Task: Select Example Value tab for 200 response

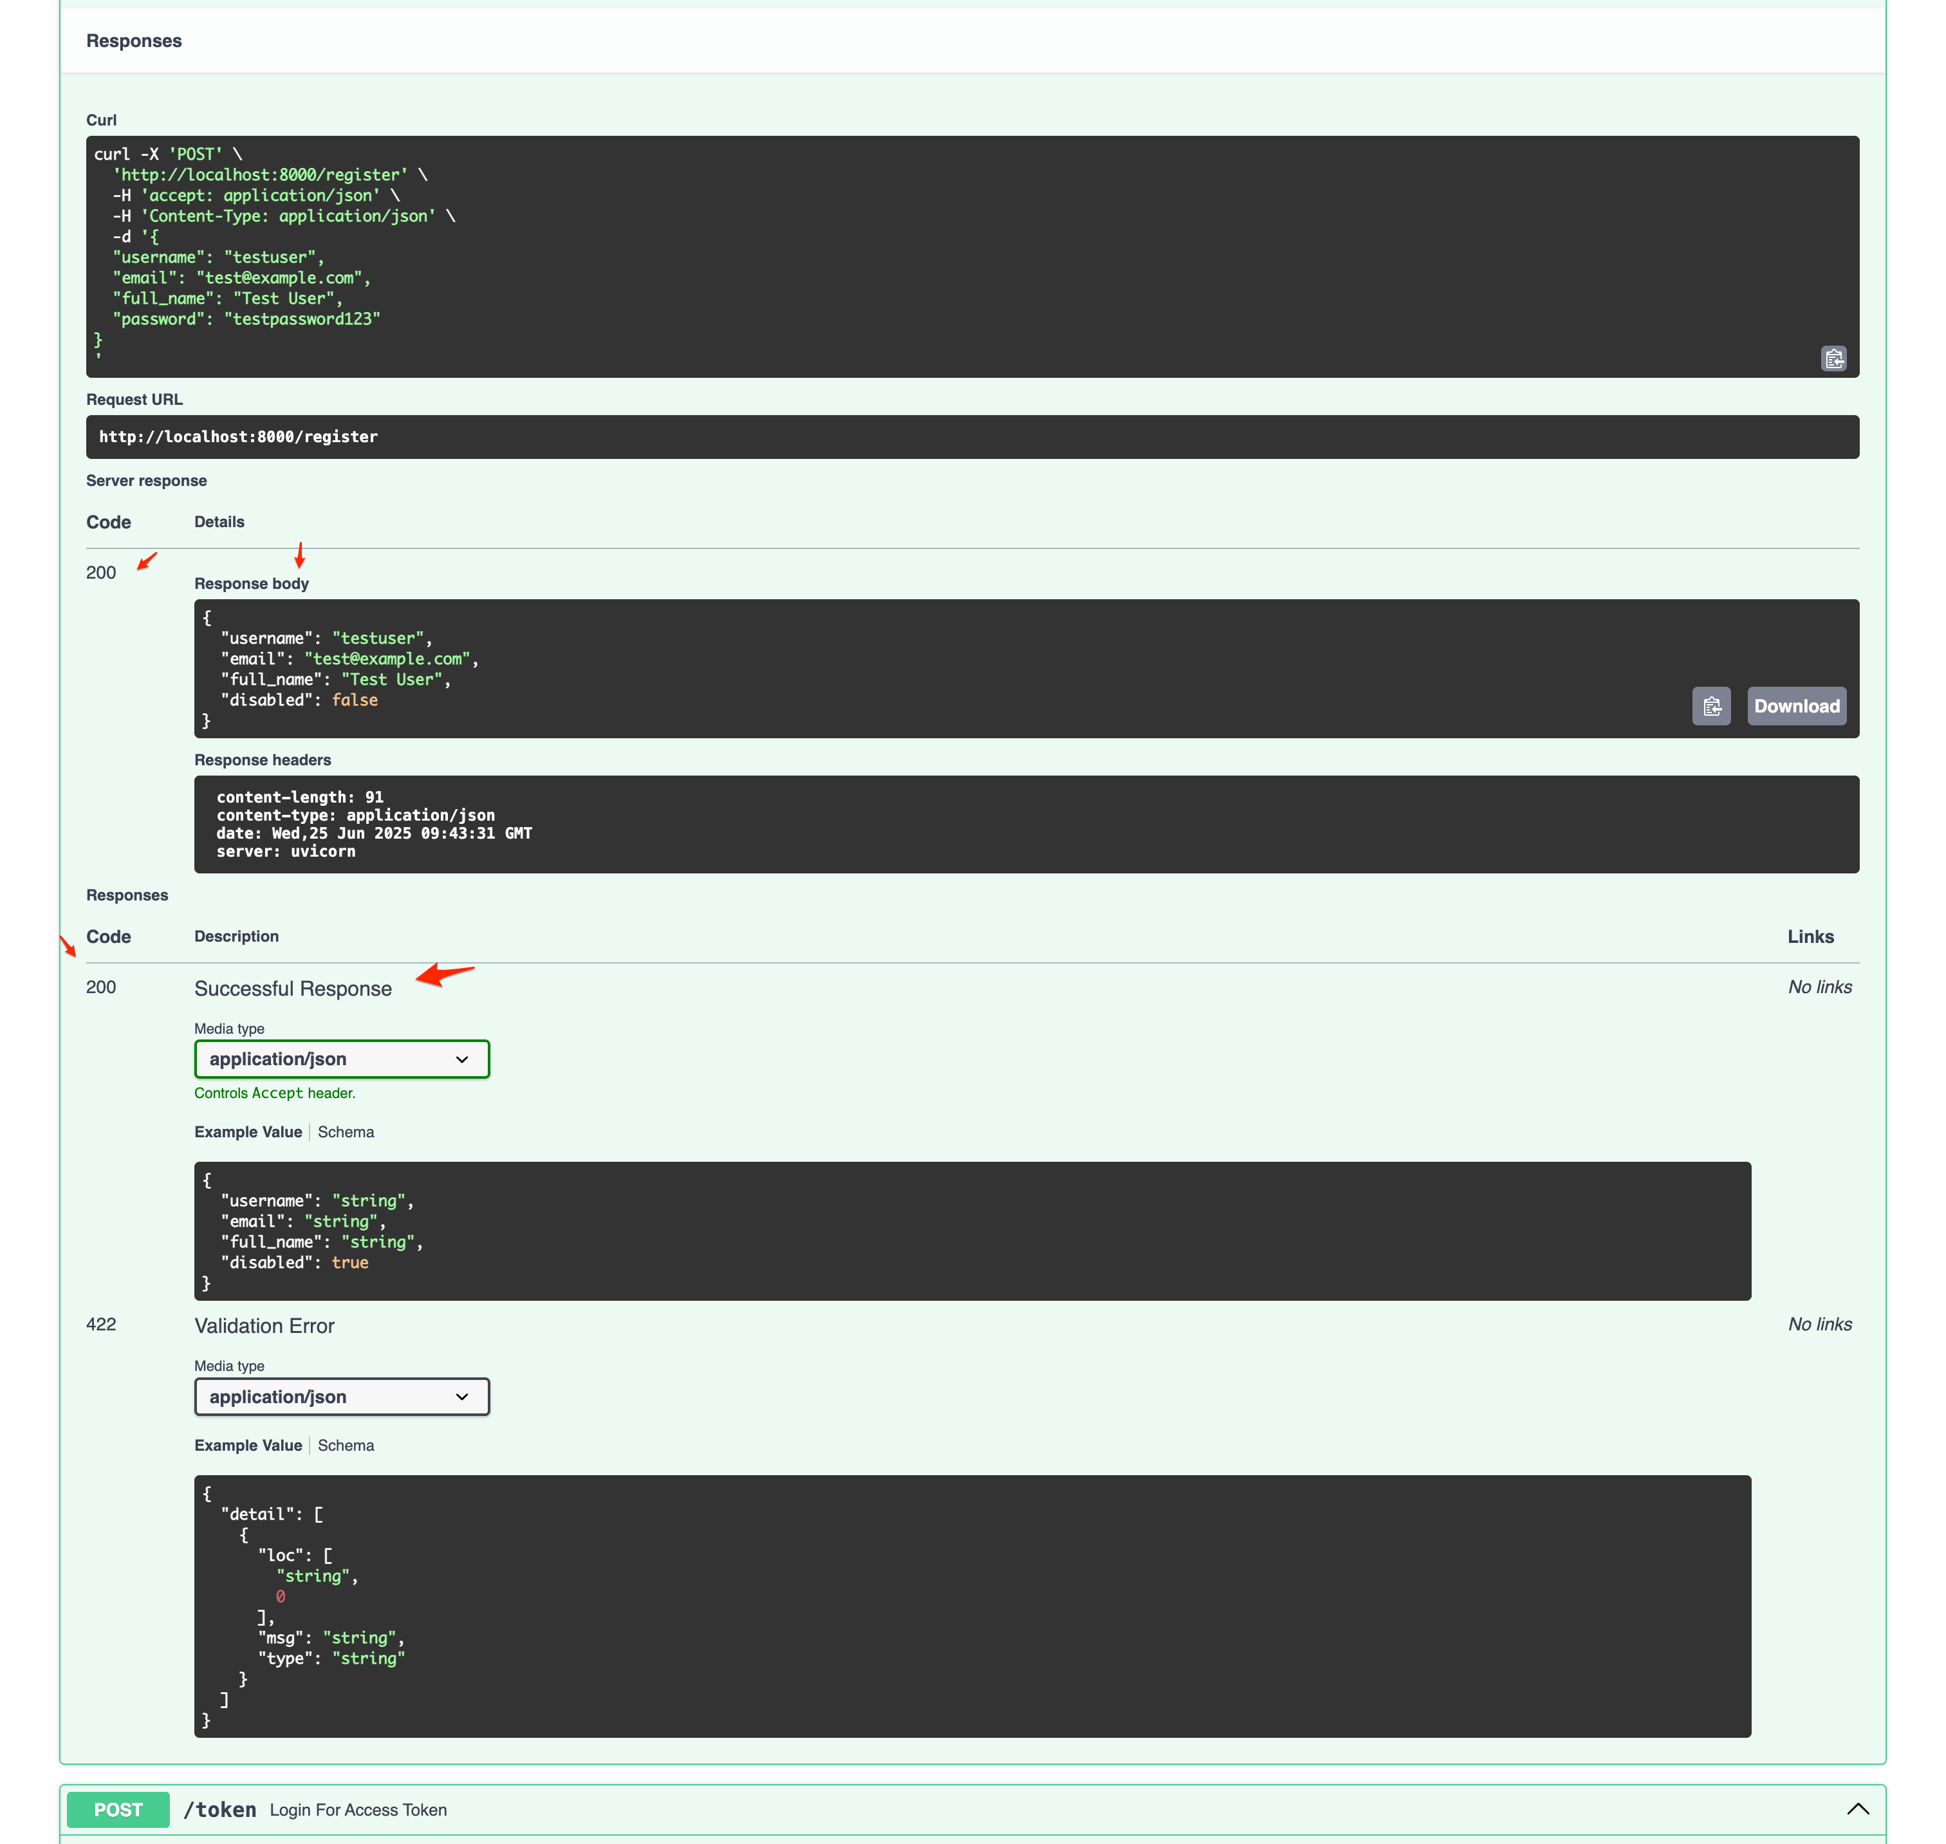Action: point(248,1132)
